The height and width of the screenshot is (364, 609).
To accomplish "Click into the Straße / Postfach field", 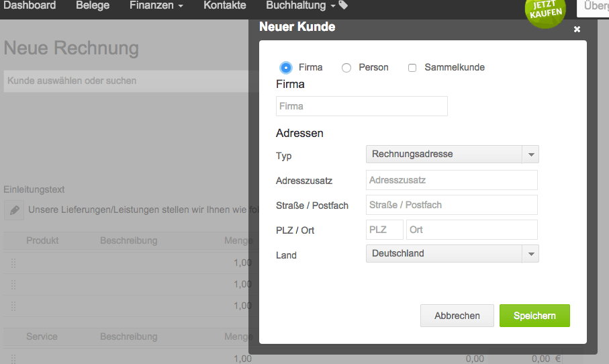I will click(x=451, y=205).
